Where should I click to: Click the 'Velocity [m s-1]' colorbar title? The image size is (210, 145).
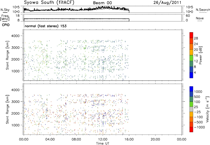[207, 109]
